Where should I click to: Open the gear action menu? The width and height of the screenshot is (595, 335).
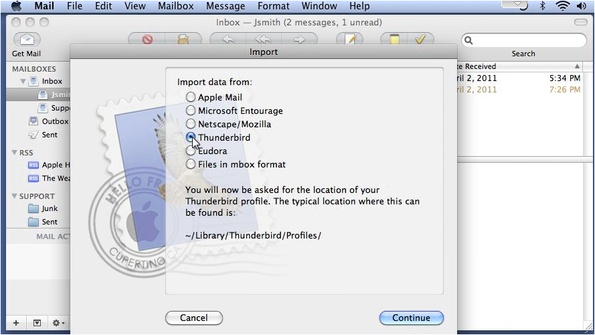point(58,323)
